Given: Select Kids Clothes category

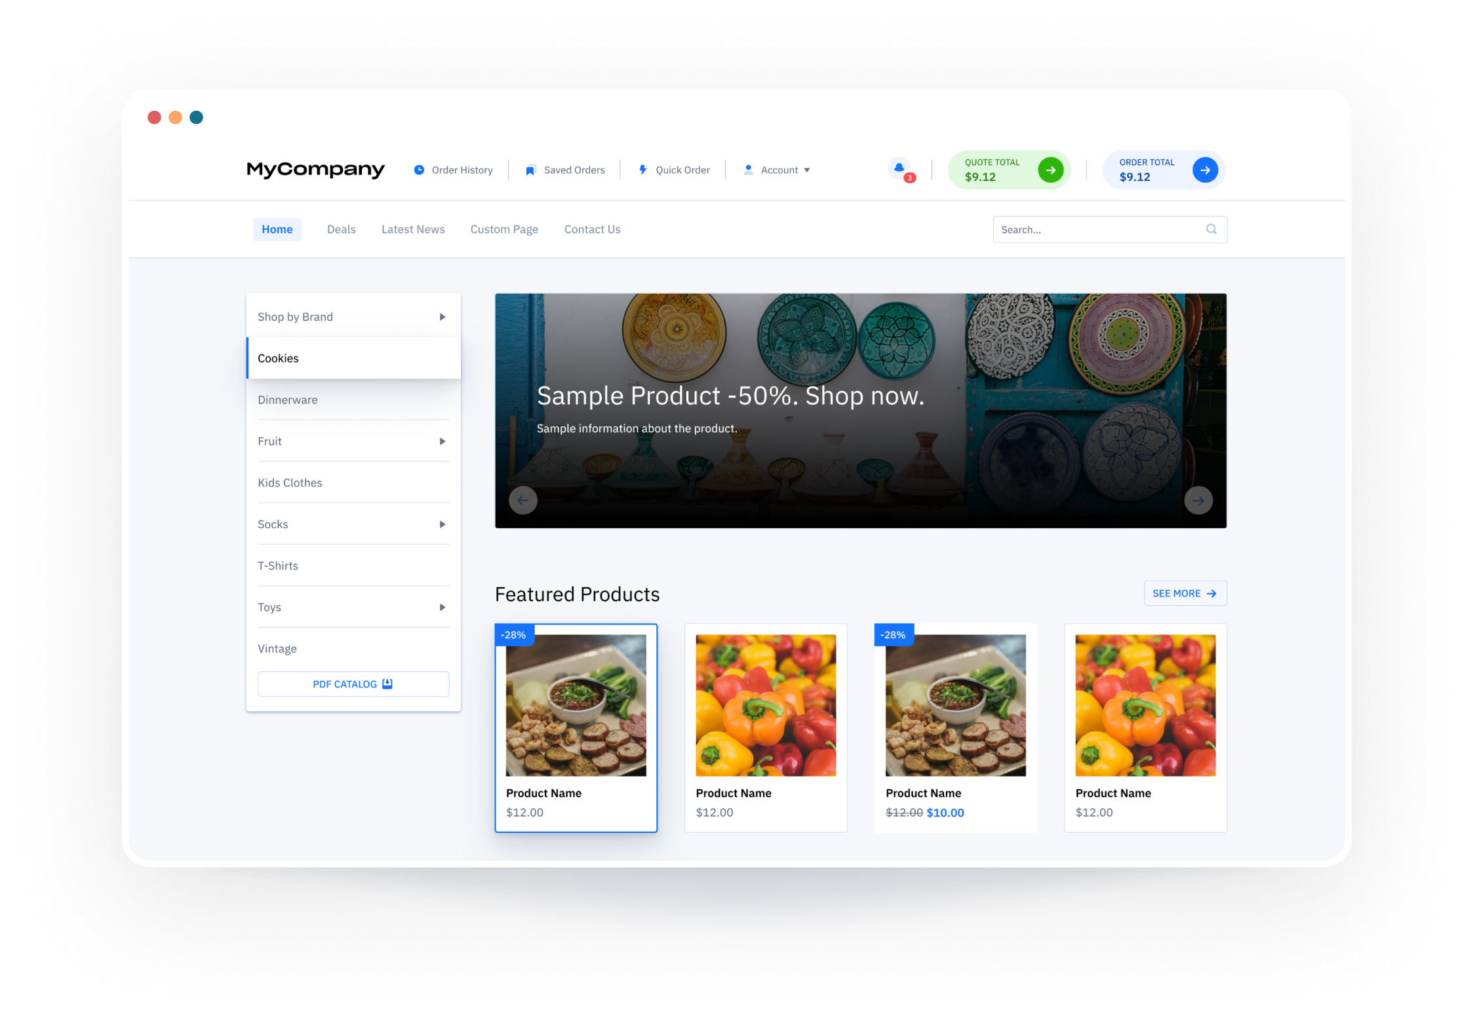Looking at the screenshot, I should 354,483.
